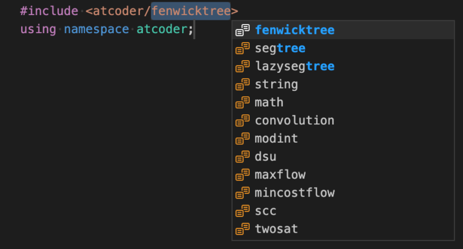Image resolution: width=463 pixels, height=249 pixels.
Task: Click the highlighted fenwicktree text in include
Action: coord(191,11)
